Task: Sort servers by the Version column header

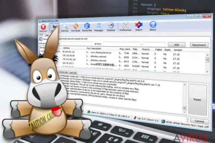Action: click(x=178, y=50)
